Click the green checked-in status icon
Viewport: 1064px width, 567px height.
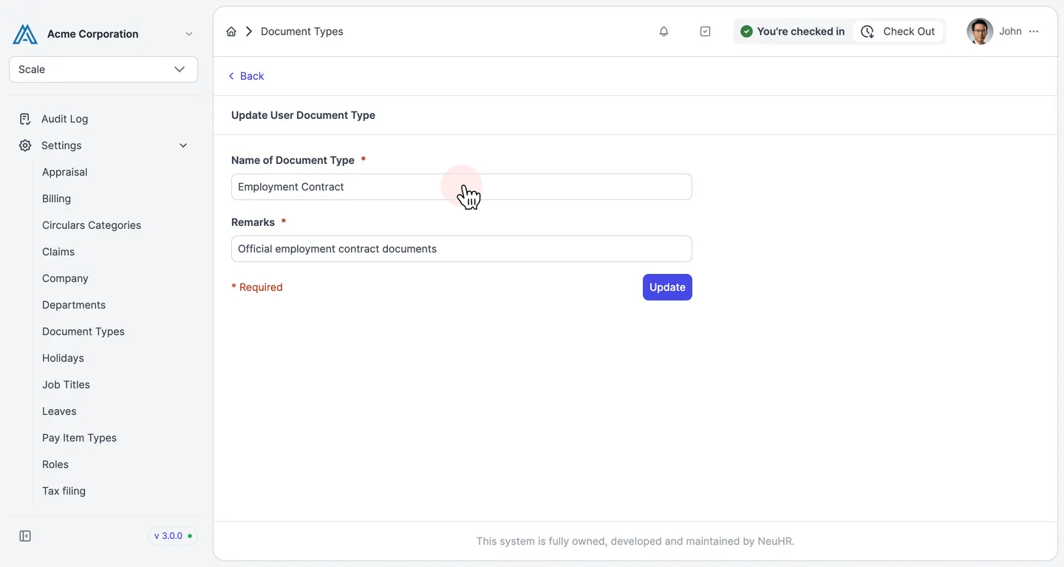tap(746, 32)
